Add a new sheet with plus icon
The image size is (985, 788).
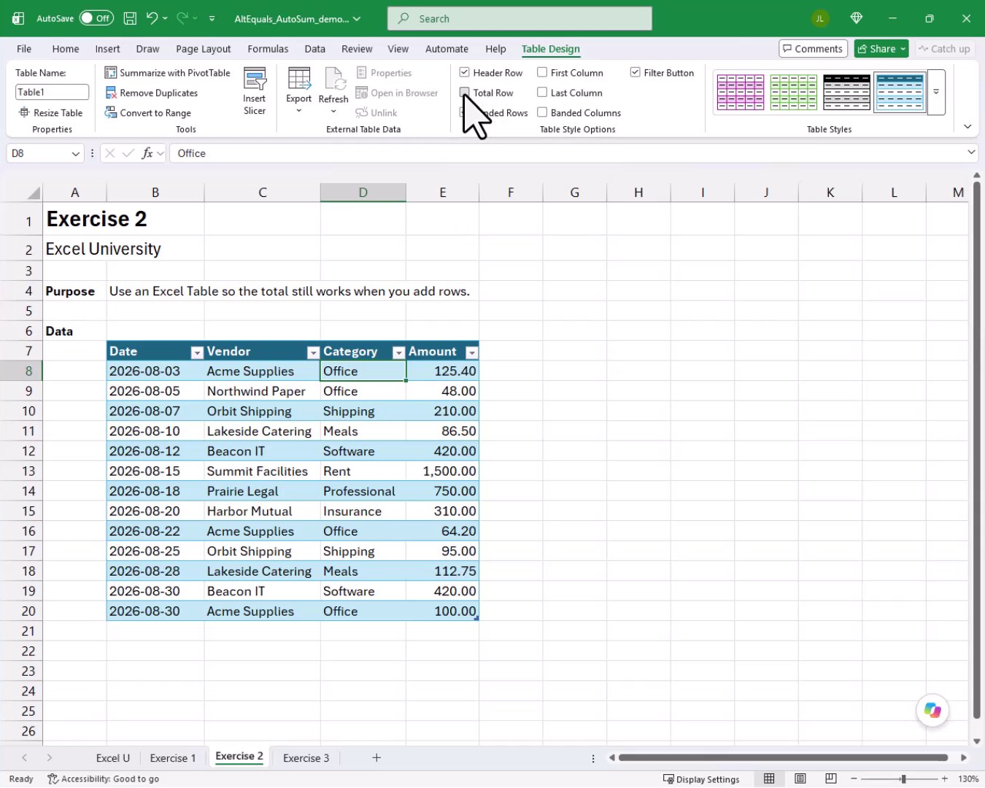[x=376, y=758]
